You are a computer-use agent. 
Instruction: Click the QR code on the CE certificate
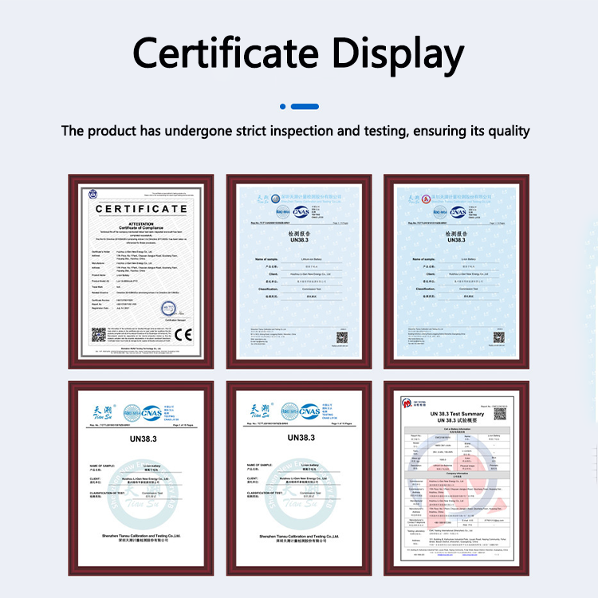point(99,334)
